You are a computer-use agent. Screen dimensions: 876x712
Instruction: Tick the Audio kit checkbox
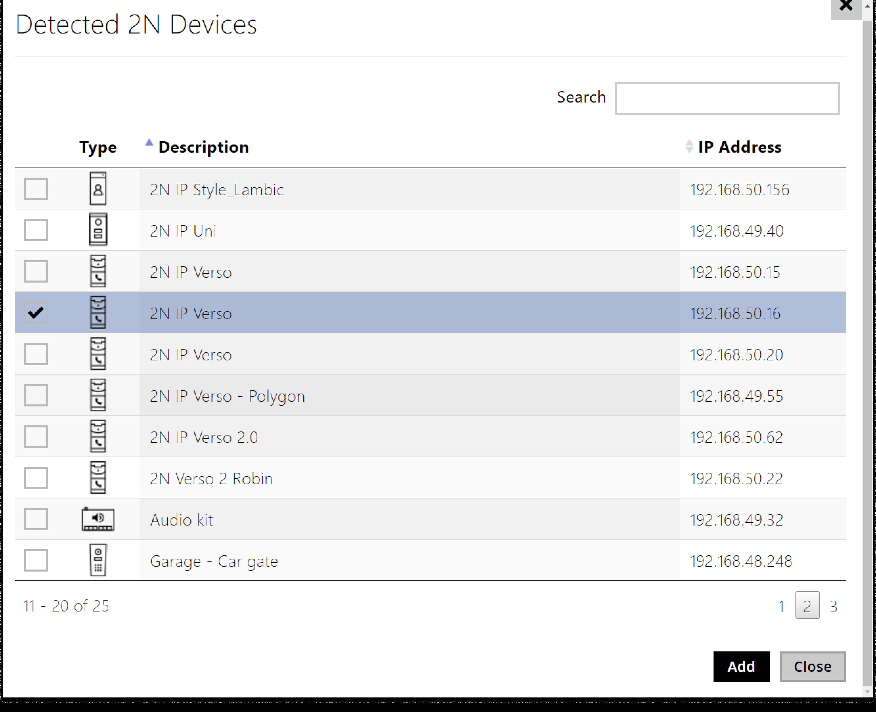(36, 519)
